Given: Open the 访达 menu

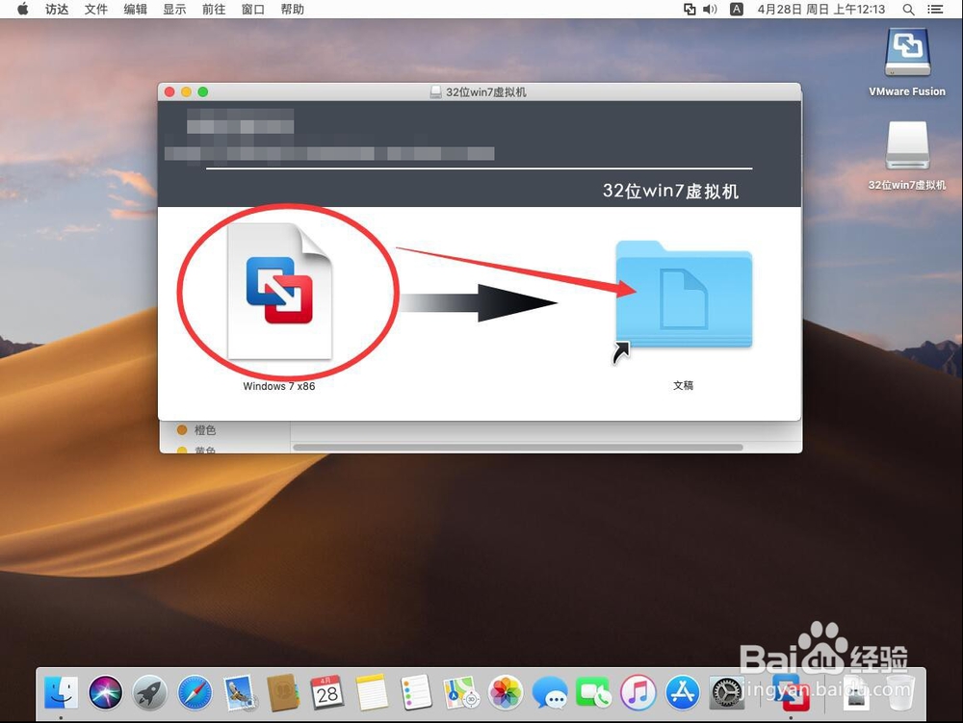Looking at the screenshot, I should 57,10.
